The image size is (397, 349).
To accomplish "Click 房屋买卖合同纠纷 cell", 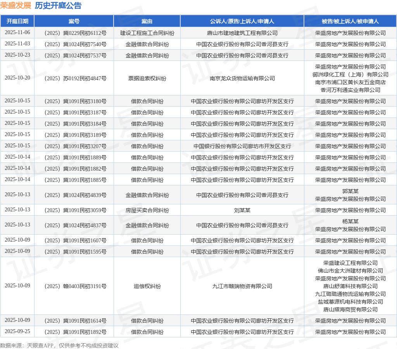I will tap(147, 210).
